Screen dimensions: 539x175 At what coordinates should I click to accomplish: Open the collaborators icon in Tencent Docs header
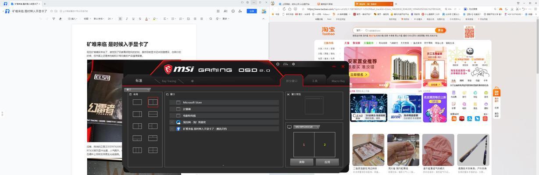click(x=240, y=11)
